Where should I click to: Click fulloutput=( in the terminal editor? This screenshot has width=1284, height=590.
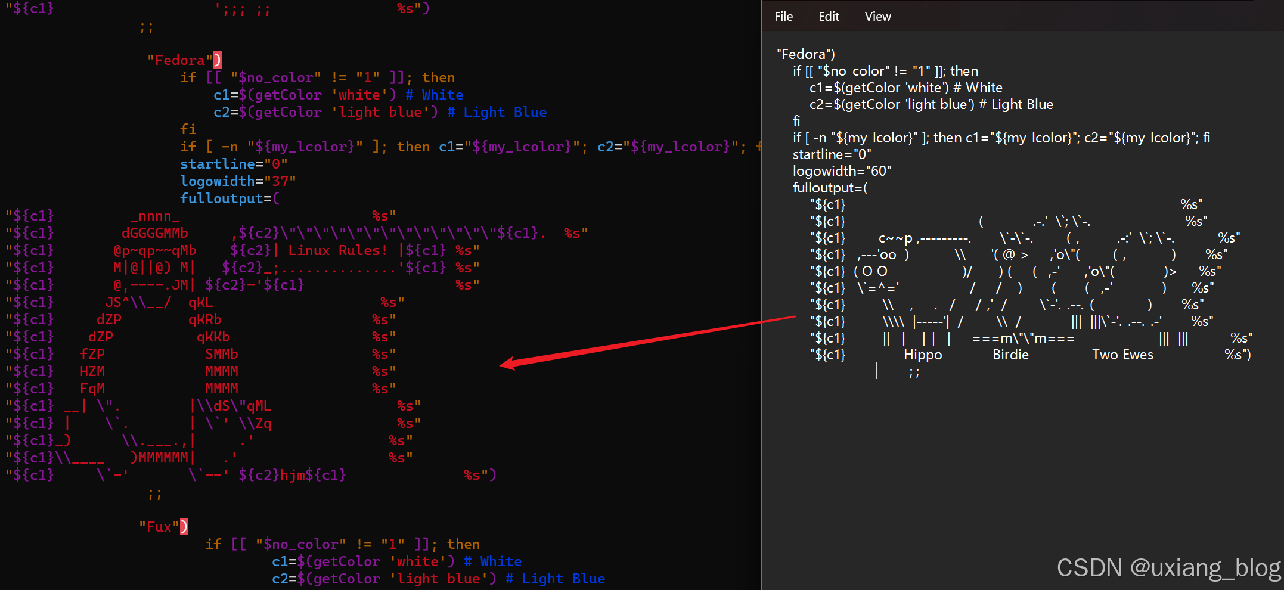(230, 198)
